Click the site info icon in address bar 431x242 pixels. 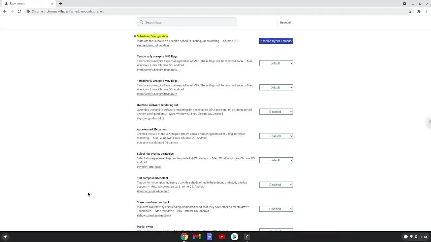tap(29, 11)
